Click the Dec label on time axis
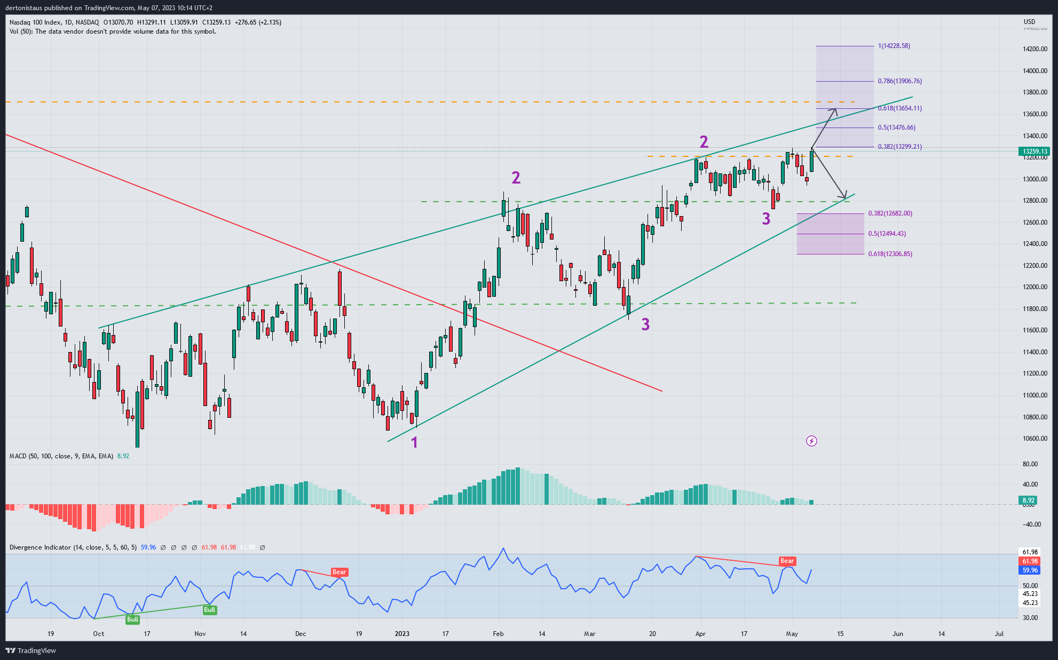Screen dimensions: 1058x660 pyautogui.click(x=301, y=634)
